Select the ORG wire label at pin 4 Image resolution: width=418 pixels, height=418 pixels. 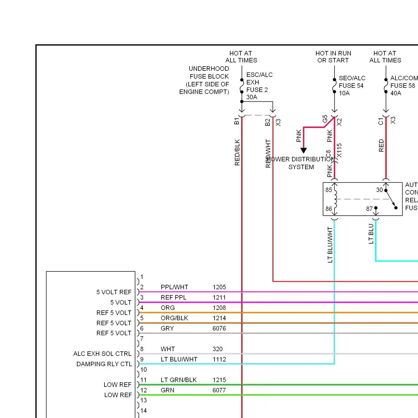[x=168, y=308]
